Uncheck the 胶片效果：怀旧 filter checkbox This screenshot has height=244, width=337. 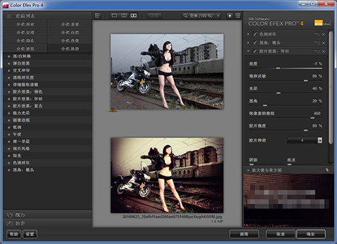pyautogui.click(x=255, y=51)
